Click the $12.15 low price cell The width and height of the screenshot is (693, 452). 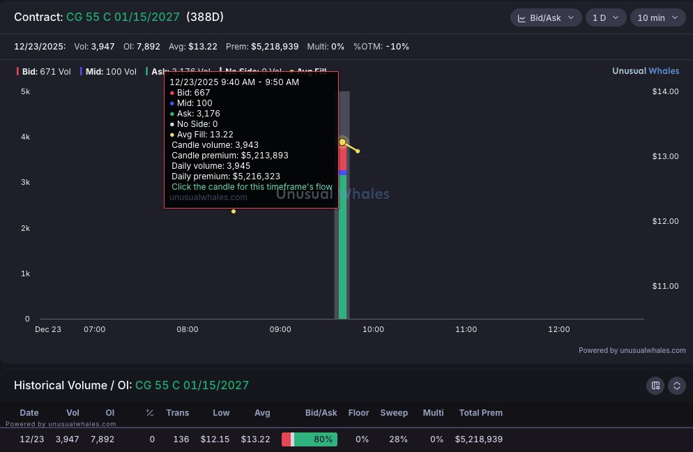coord(215,439)
